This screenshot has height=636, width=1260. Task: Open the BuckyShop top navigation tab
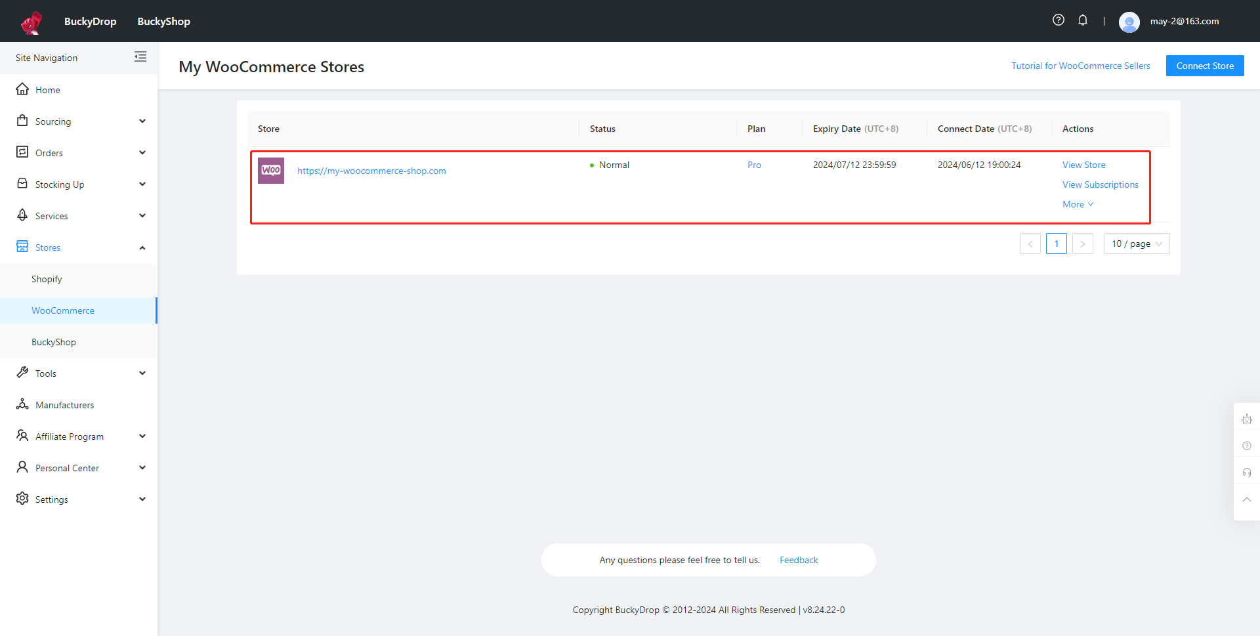point(163,21)
